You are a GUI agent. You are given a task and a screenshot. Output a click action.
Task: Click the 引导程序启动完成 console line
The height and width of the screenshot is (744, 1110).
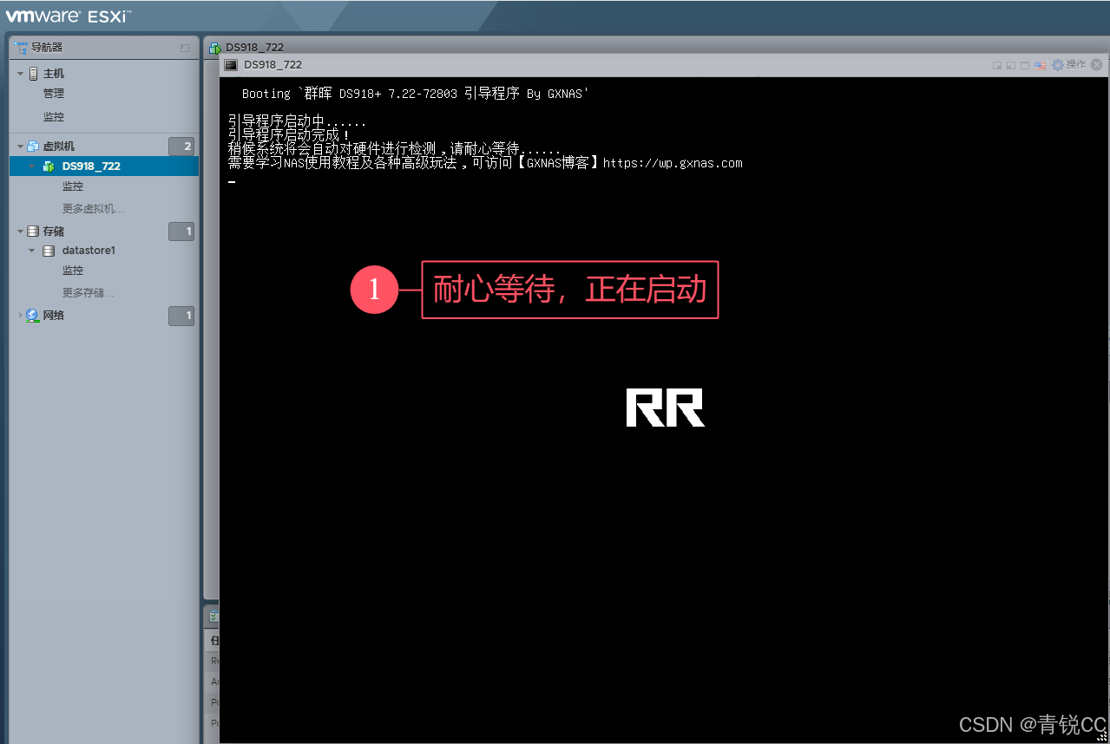click(x=289, y=135)
